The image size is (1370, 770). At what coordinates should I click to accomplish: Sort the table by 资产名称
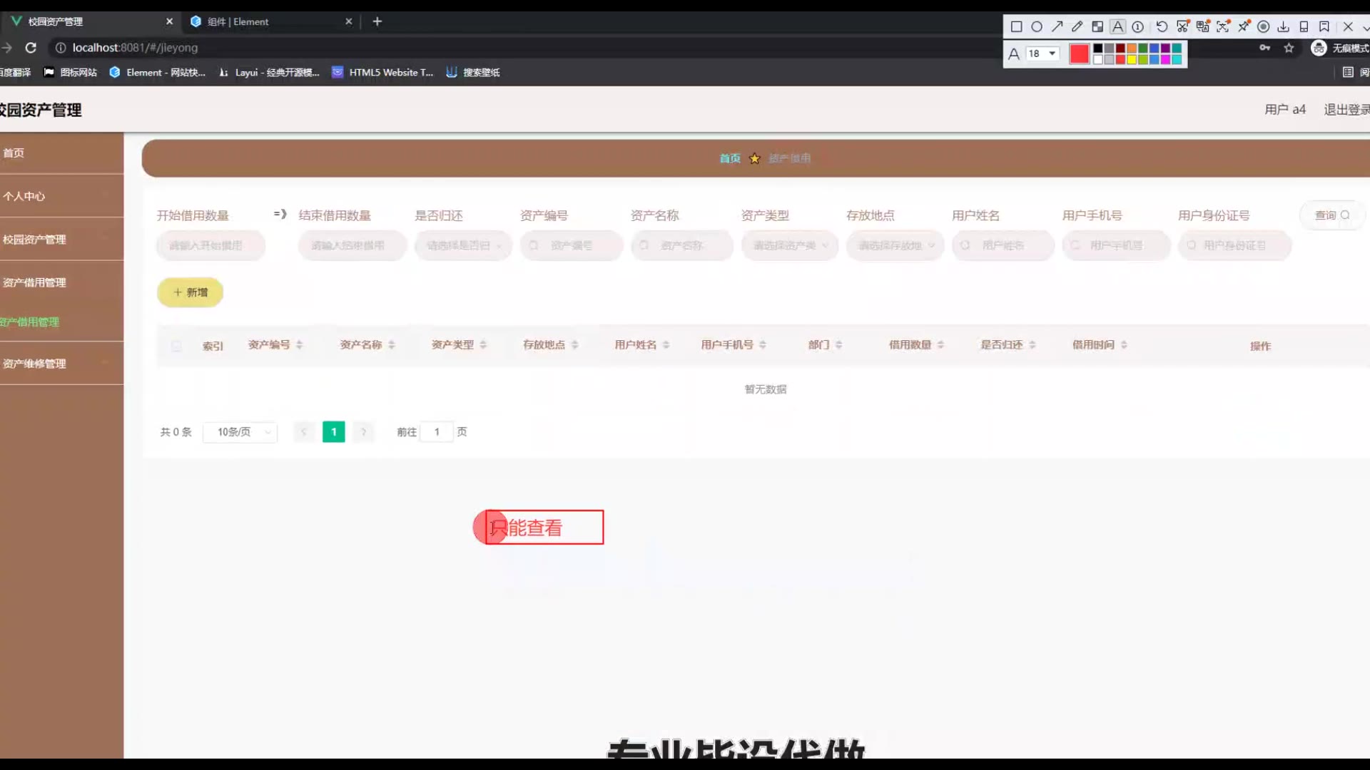click(x=392, y=345)
